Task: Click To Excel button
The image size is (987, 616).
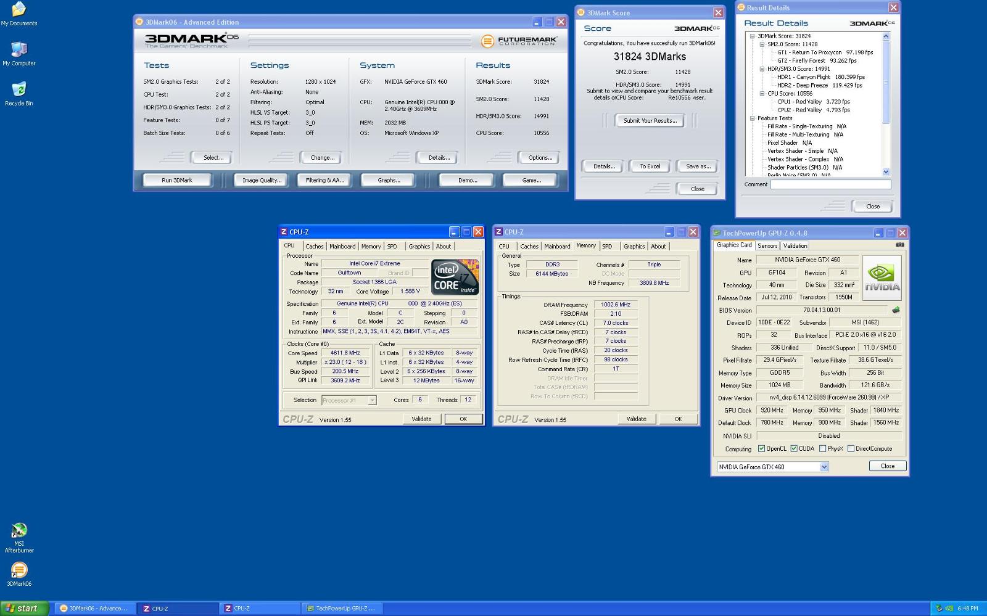Action: tap(650, 166)
